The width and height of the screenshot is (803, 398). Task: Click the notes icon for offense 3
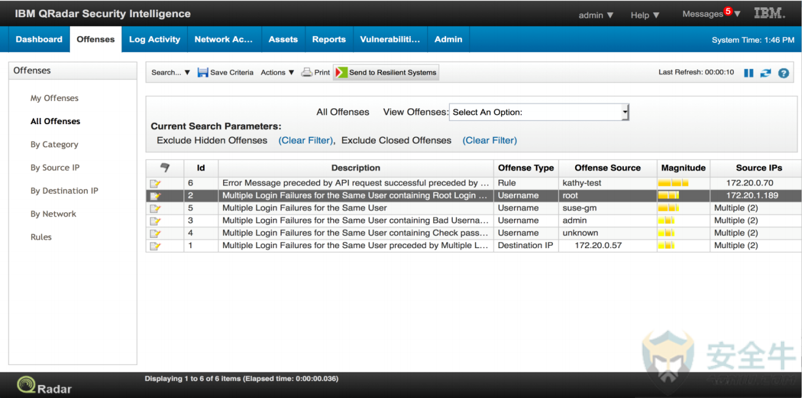155,221
